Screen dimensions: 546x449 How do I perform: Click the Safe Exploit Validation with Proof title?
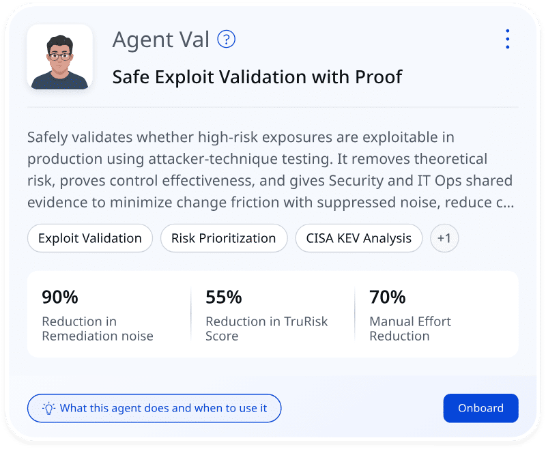tap(257, 76)
